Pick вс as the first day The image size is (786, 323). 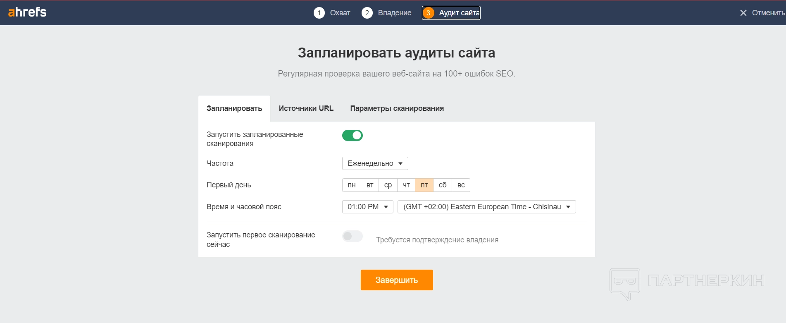point(461,185)
